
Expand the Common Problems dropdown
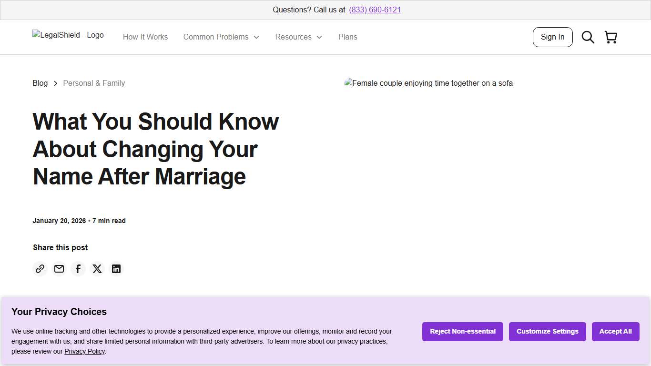[216, 37]
